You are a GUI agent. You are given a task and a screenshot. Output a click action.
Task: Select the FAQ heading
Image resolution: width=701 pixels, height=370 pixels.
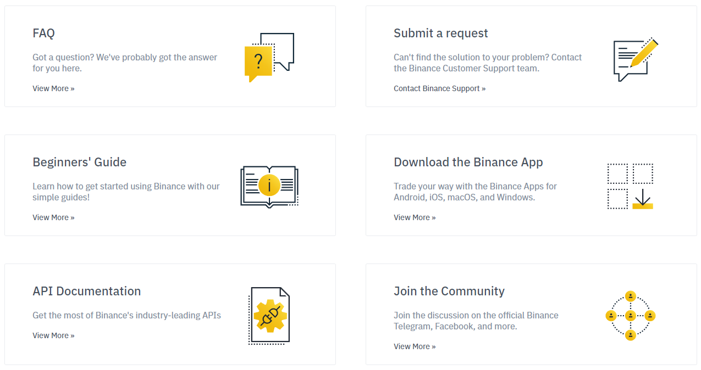coord(43,33)
